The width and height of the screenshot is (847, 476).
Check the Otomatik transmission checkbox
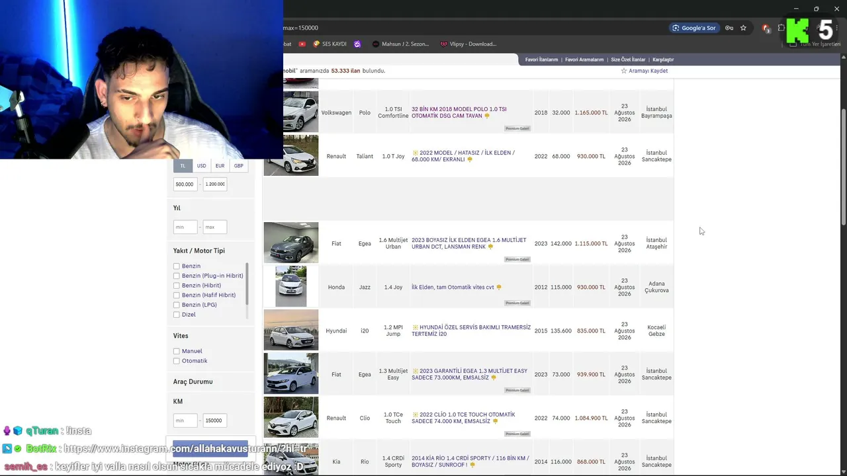click(177, 361)
